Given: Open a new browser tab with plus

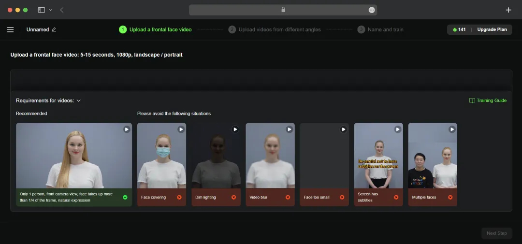Looking at the screenshot, I should point(508,10).
